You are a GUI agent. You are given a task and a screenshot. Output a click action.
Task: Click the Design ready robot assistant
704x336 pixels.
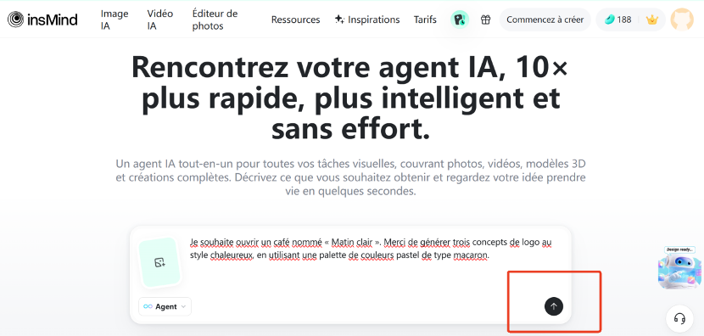tap(679, 267)
